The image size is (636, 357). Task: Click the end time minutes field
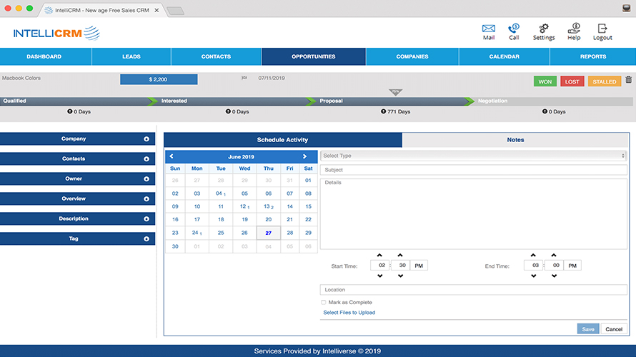point(554,266)
